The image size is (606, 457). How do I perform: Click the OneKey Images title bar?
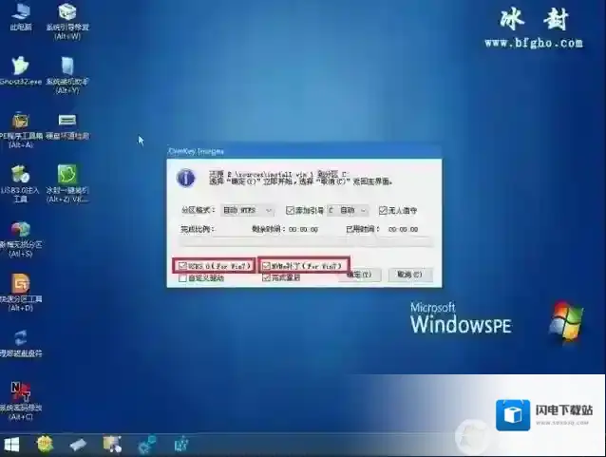(x=285, y=150)
